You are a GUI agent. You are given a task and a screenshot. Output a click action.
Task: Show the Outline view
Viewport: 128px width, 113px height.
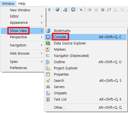(86, 62)
